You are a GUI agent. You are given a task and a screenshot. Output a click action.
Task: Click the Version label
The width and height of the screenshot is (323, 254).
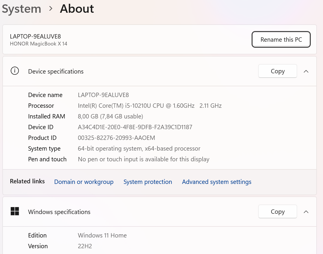(38, 246)
